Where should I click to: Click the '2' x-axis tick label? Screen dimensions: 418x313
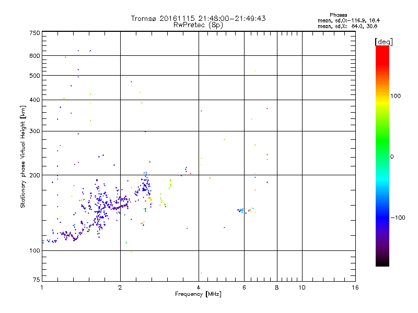(x=120, y=287)
